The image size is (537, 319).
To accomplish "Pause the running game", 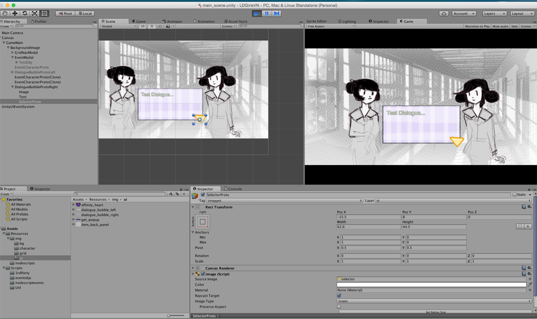I will pyautogui.click(x=267, y=13).
